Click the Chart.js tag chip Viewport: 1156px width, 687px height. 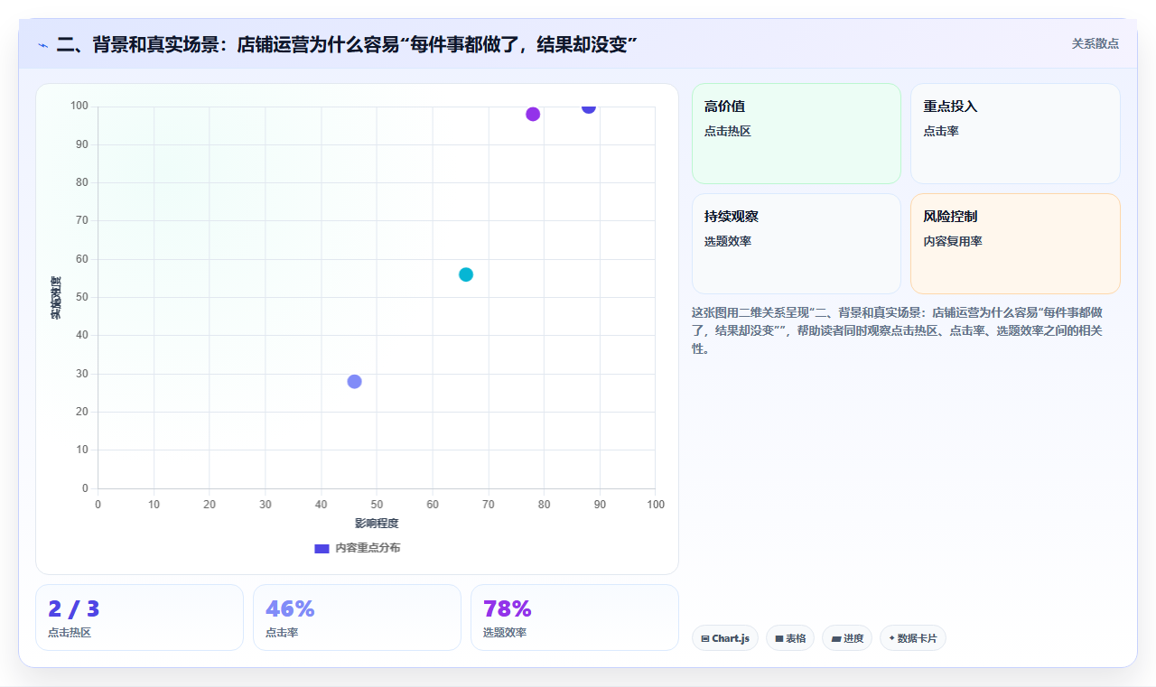pyautogui.click(x=725, y=638)
